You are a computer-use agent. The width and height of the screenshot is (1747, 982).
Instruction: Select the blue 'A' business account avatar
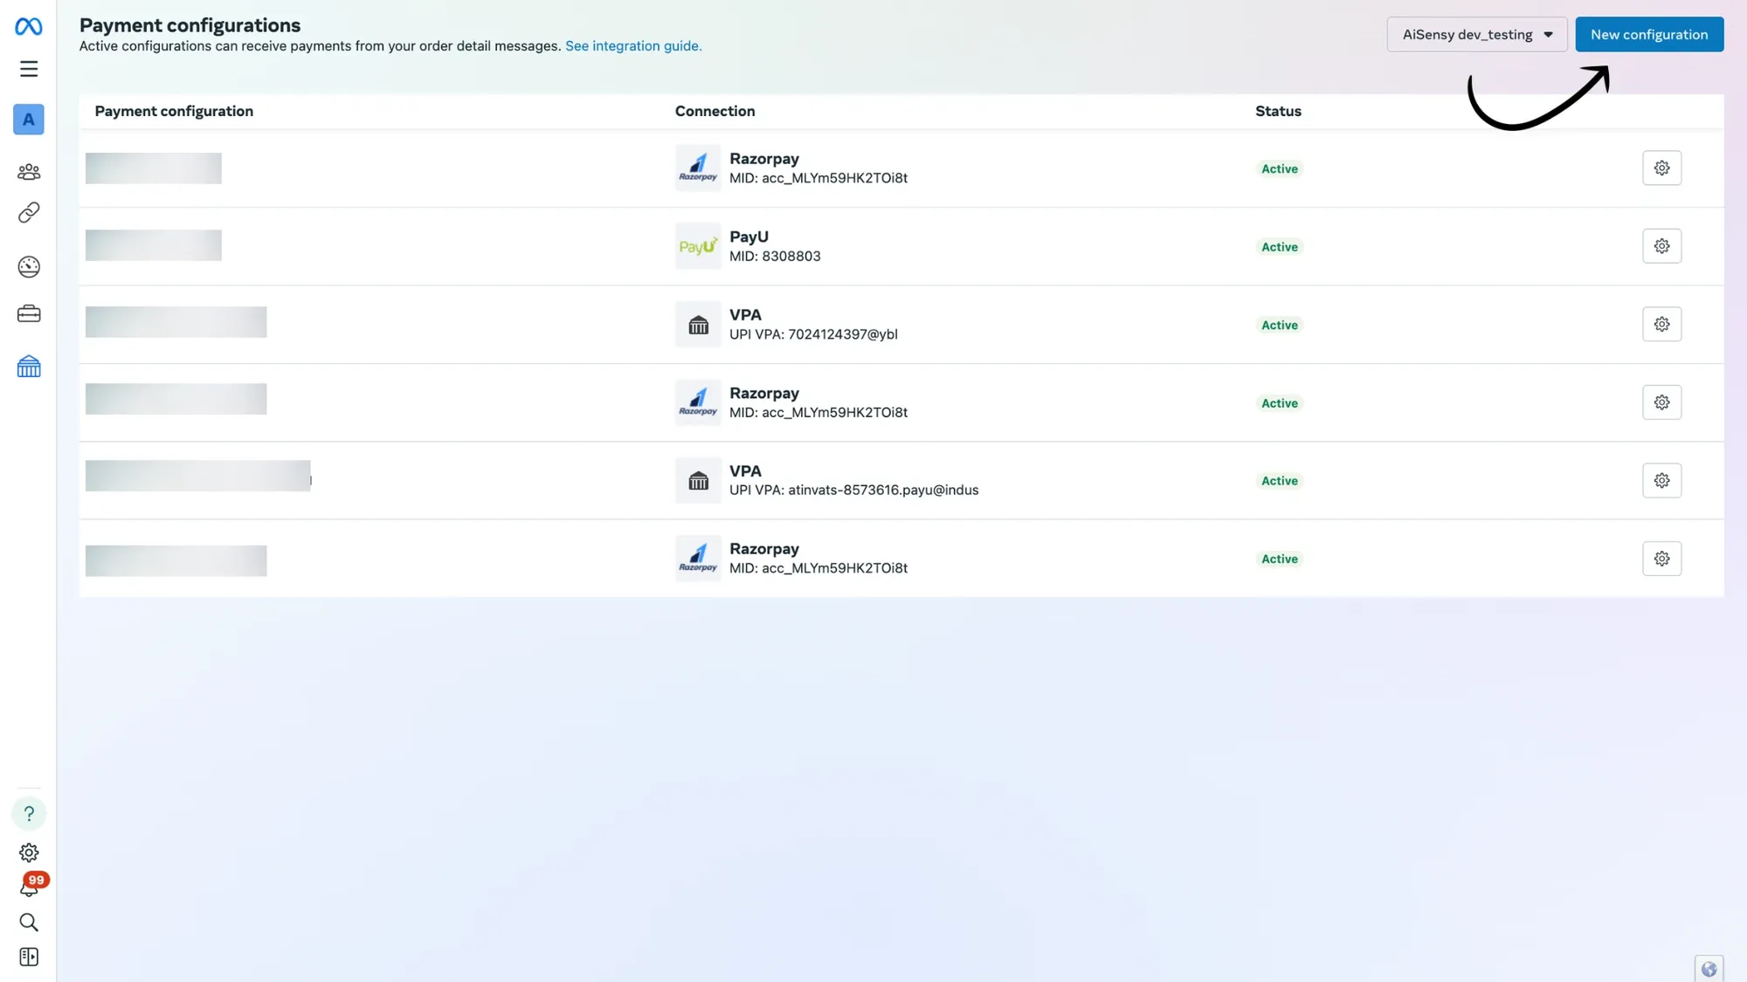pyautogui.click(x=28, y=119)
